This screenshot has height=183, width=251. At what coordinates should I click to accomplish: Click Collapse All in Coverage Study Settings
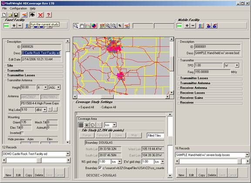click(108, 107)
